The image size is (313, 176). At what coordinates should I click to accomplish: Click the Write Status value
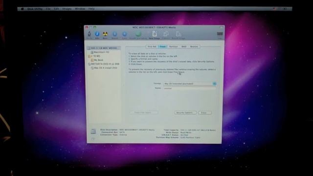coord(186,132)
